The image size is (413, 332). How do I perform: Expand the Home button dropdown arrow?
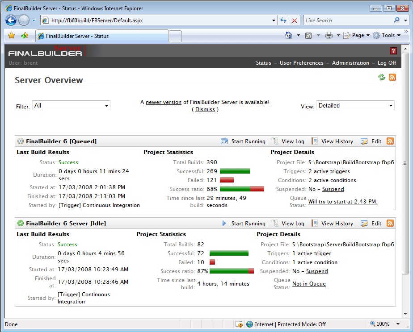(298, 35)
